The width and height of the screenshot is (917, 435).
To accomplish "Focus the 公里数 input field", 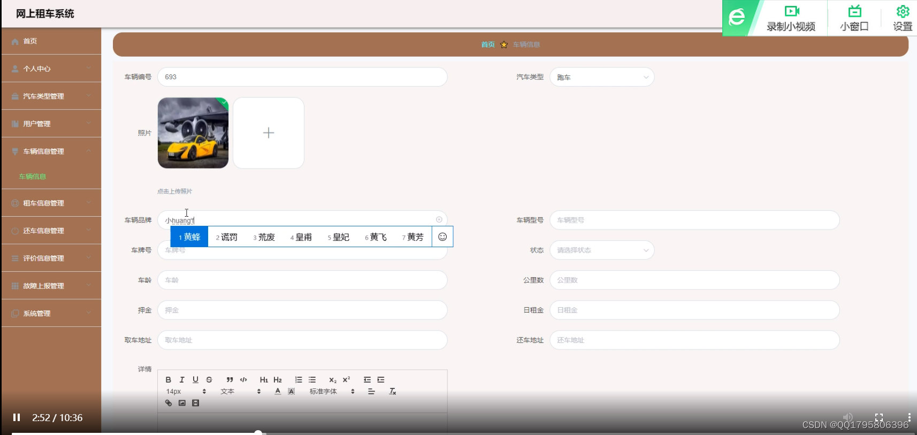I will coord(694,280).
